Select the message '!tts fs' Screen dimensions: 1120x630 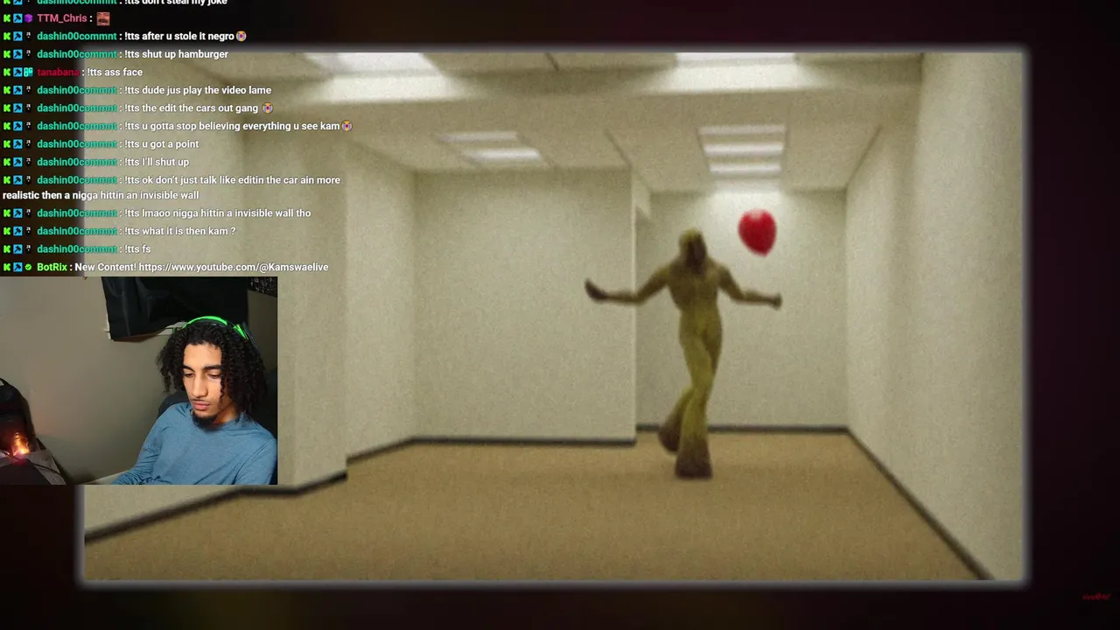pos(137,249)
